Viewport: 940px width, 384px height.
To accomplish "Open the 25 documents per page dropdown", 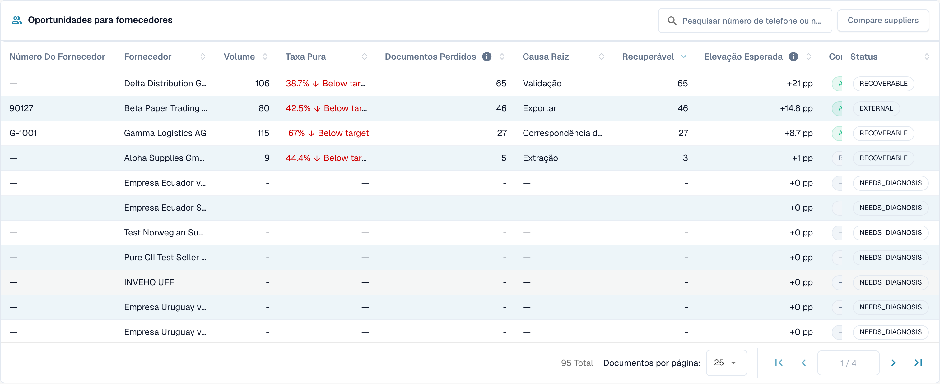I will pyautogui.click(x=726, y=363).
